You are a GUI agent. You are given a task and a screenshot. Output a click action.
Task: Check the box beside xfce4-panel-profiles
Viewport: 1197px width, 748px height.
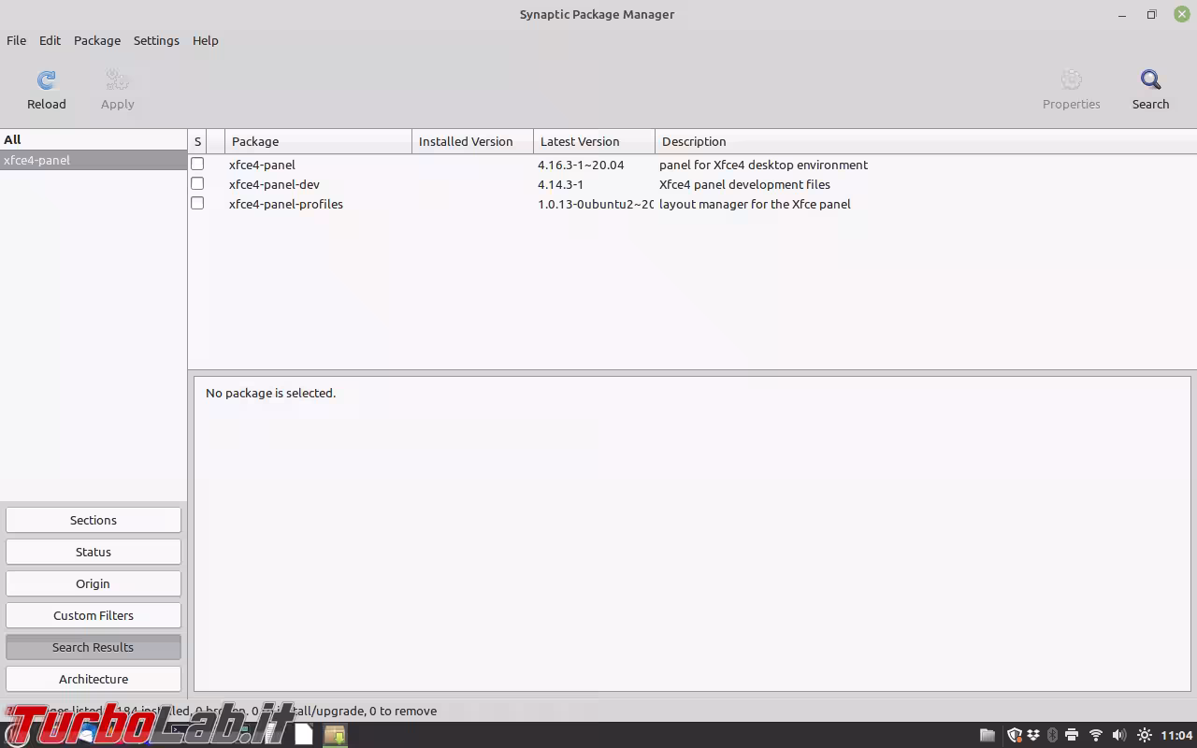coord(197,203)
